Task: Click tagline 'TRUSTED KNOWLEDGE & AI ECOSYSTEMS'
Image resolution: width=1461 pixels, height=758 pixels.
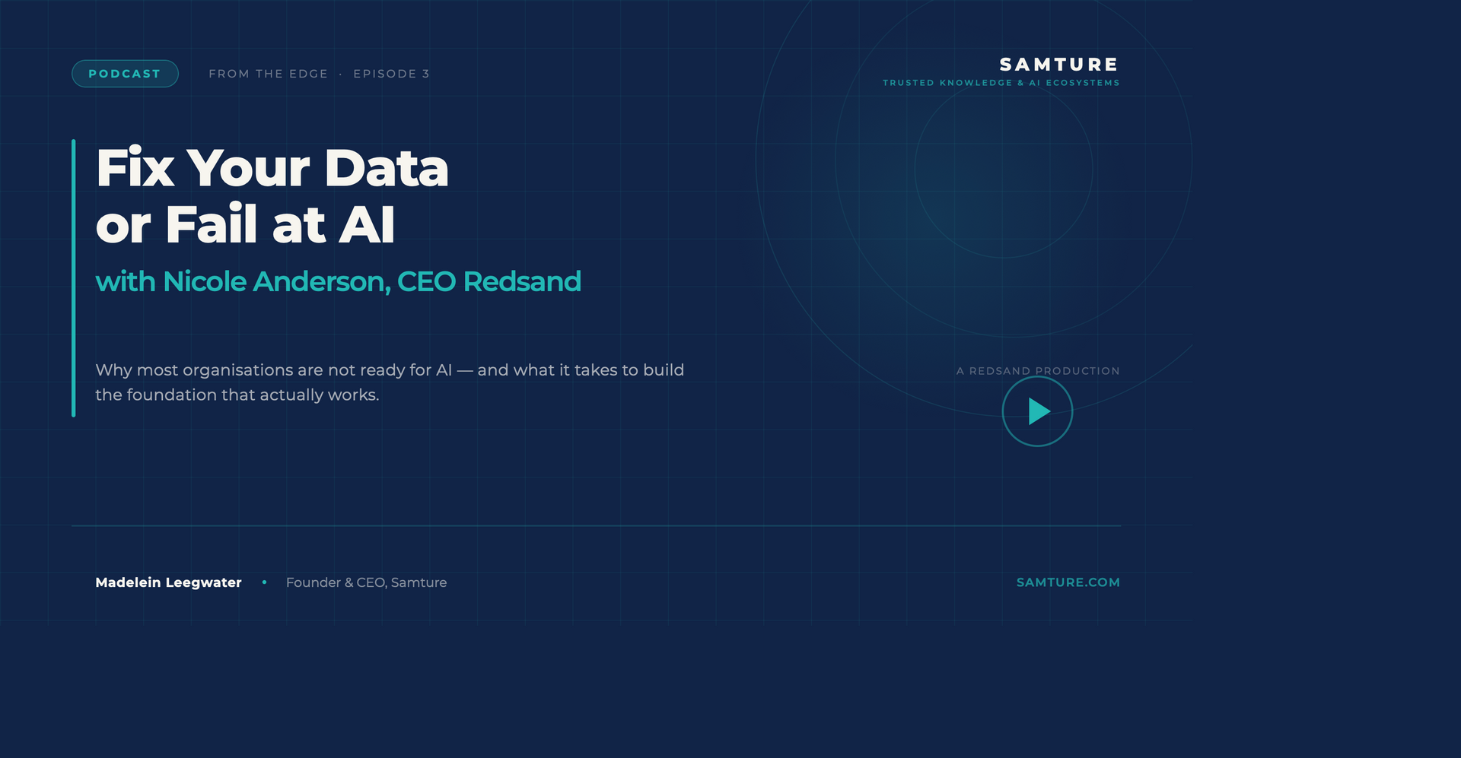Action: point(1001,83)
